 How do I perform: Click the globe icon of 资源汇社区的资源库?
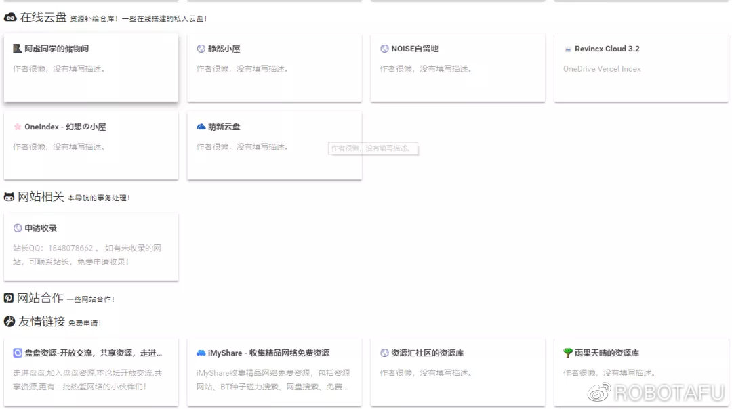click(x=384, y=353)
